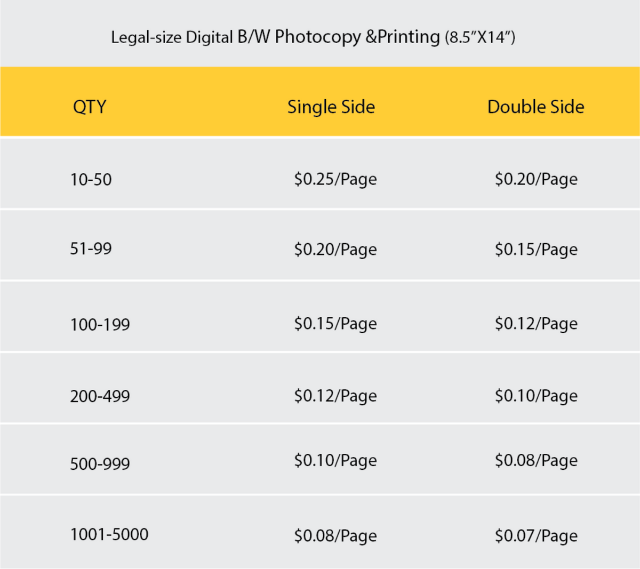Select the QTY column header
The width and height of the screenshot is (640, 569).
click(90, 107)
